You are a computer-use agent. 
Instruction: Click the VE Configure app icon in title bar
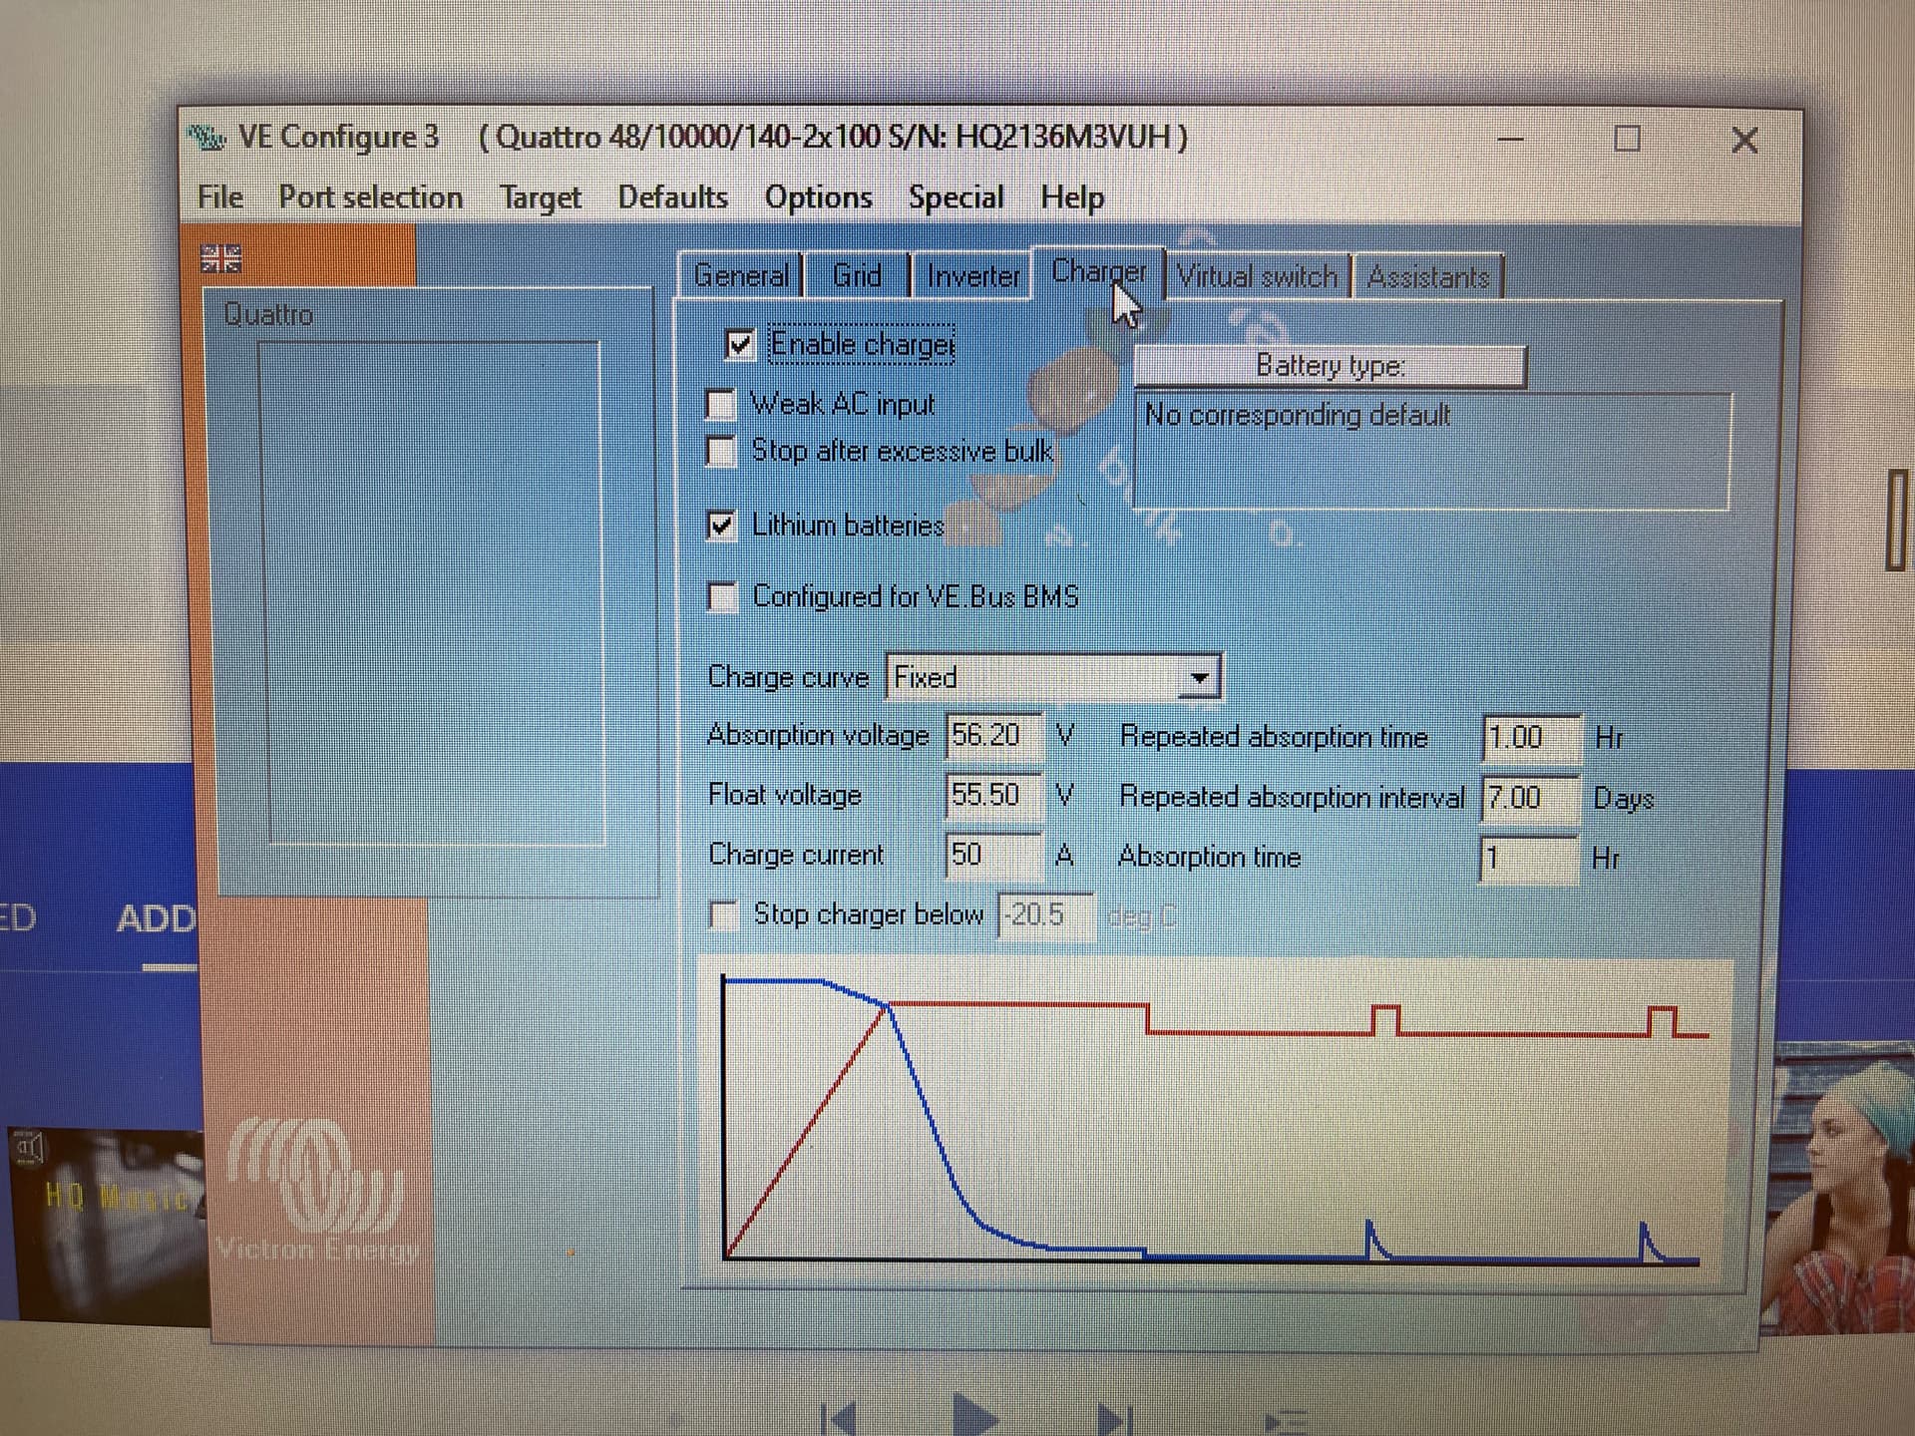tap(207, 137)
